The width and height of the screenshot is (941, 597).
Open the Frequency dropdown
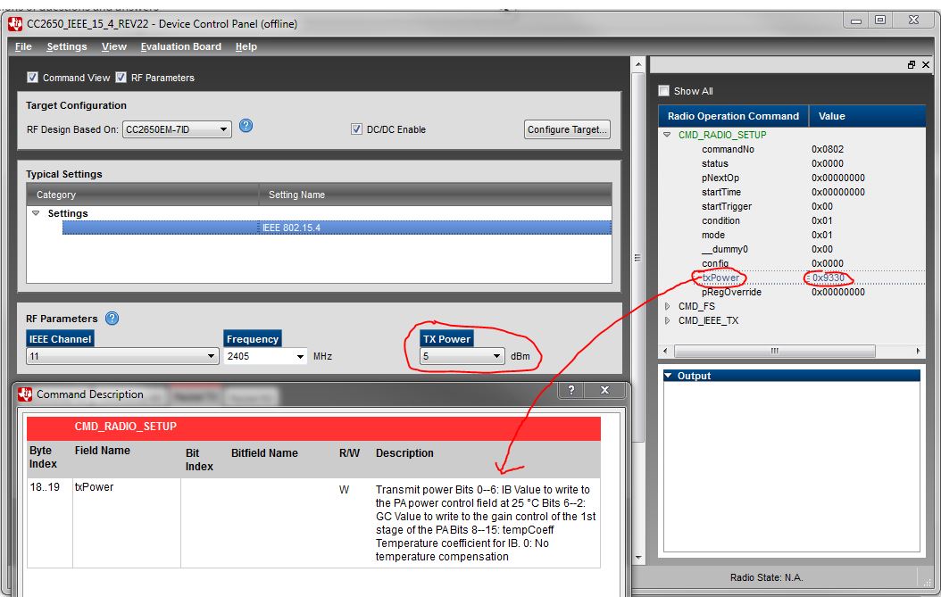click(x=300, y=356)
